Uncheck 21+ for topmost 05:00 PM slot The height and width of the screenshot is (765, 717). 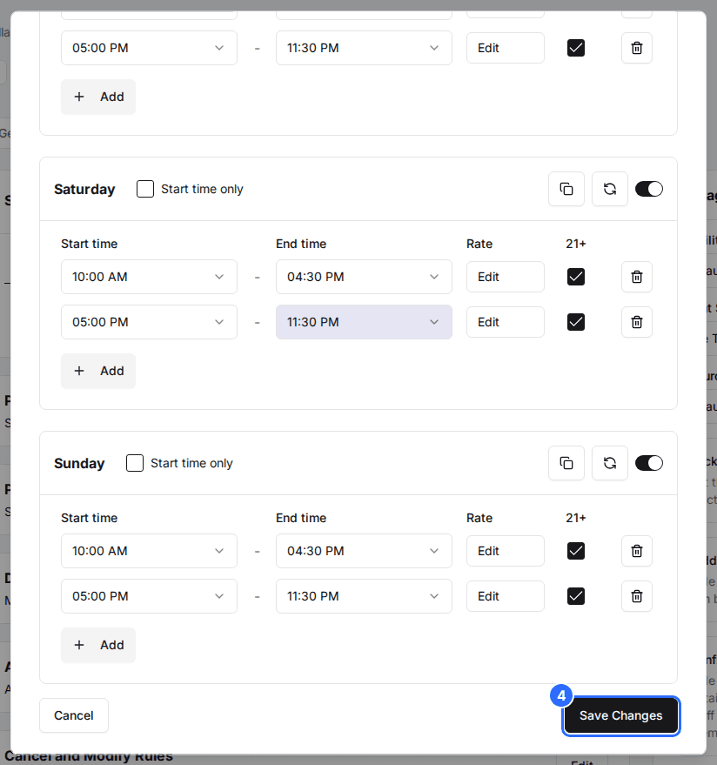click(576, 48)
